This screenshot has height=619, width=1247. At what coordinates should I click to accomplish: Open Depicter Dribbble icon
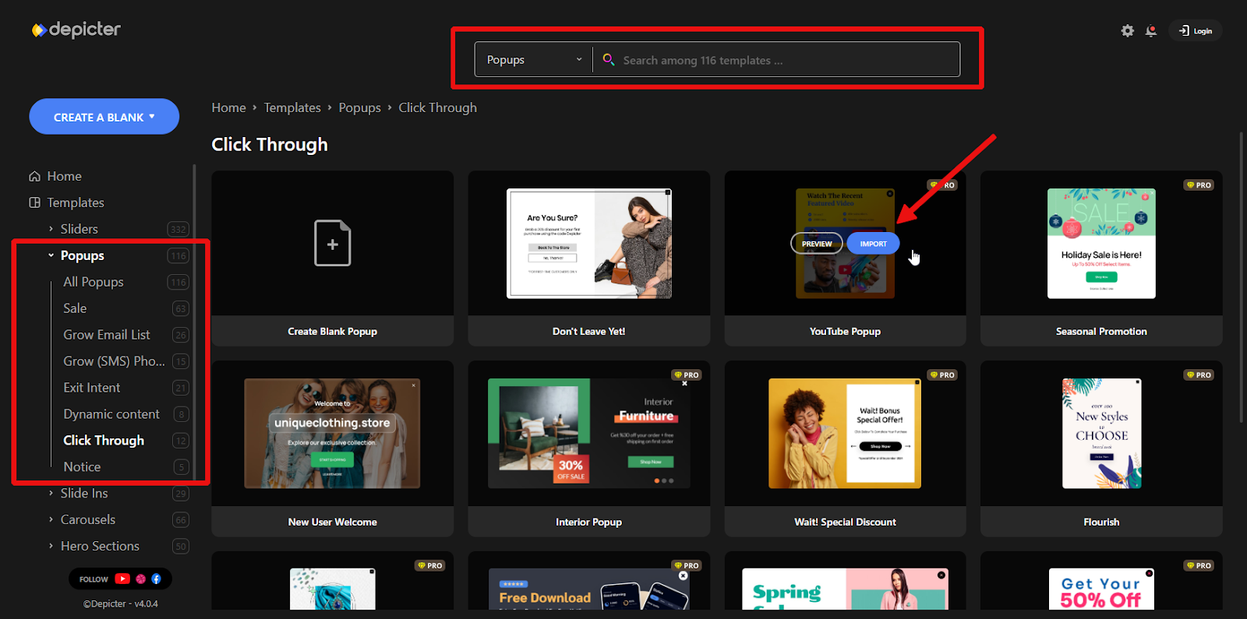[141, 579]
